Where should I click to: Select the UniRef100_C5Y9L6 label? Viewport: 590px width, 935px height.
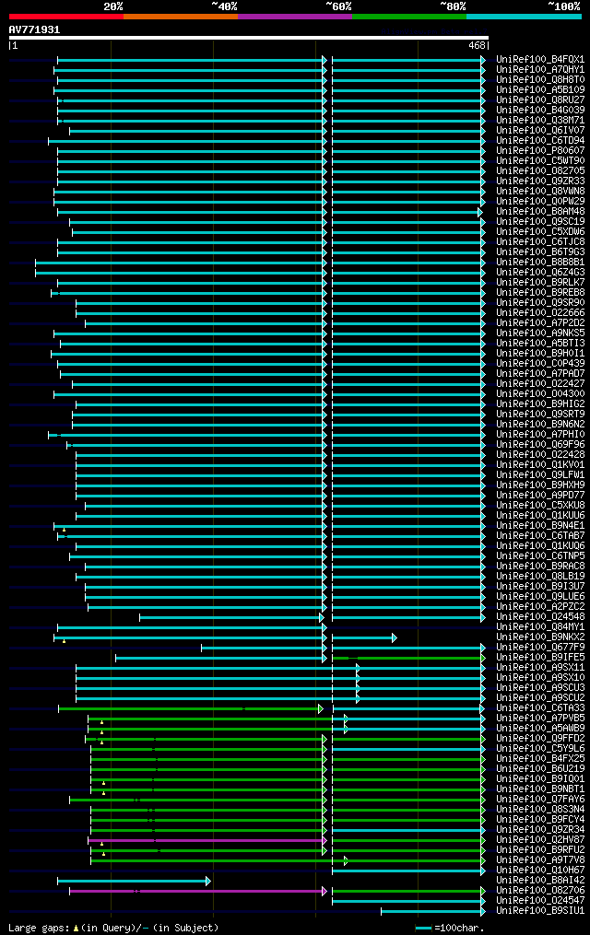(540, 749)
